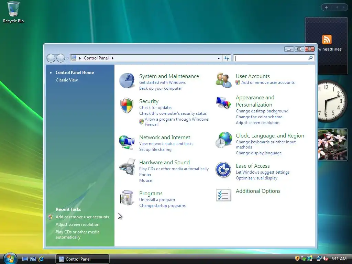Expand the breadcrumb arrow before Control Panel

[80, 58]
